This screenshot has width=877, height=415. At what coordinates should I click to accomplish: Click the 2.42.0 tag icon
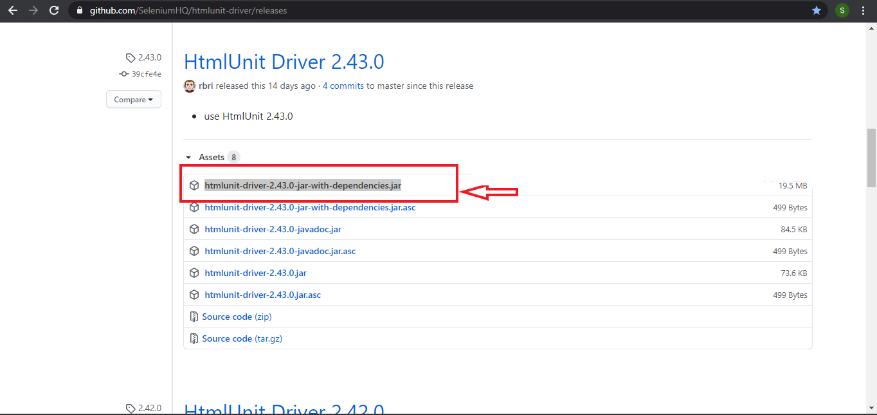[131, 408]
